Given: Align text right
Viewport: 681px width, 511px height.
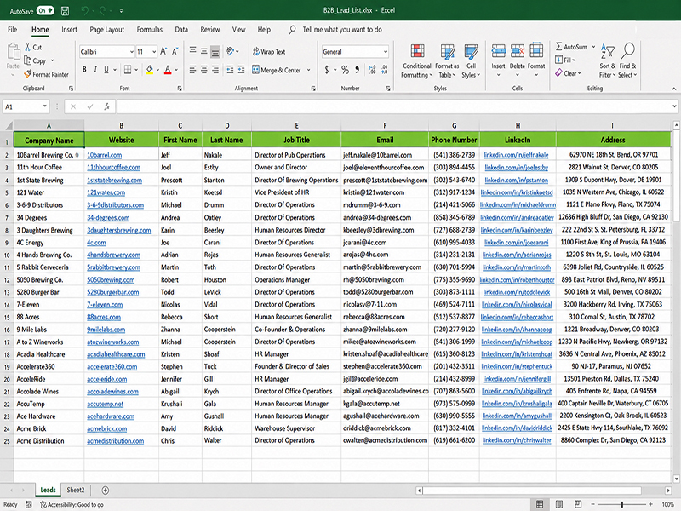Looking at the screenshot, I should 215,70.
